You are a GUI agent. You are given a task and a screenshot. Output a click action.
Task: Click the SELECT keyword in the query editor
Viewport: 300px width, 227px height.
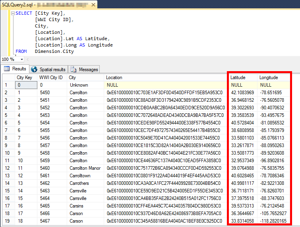pos(24,13)
